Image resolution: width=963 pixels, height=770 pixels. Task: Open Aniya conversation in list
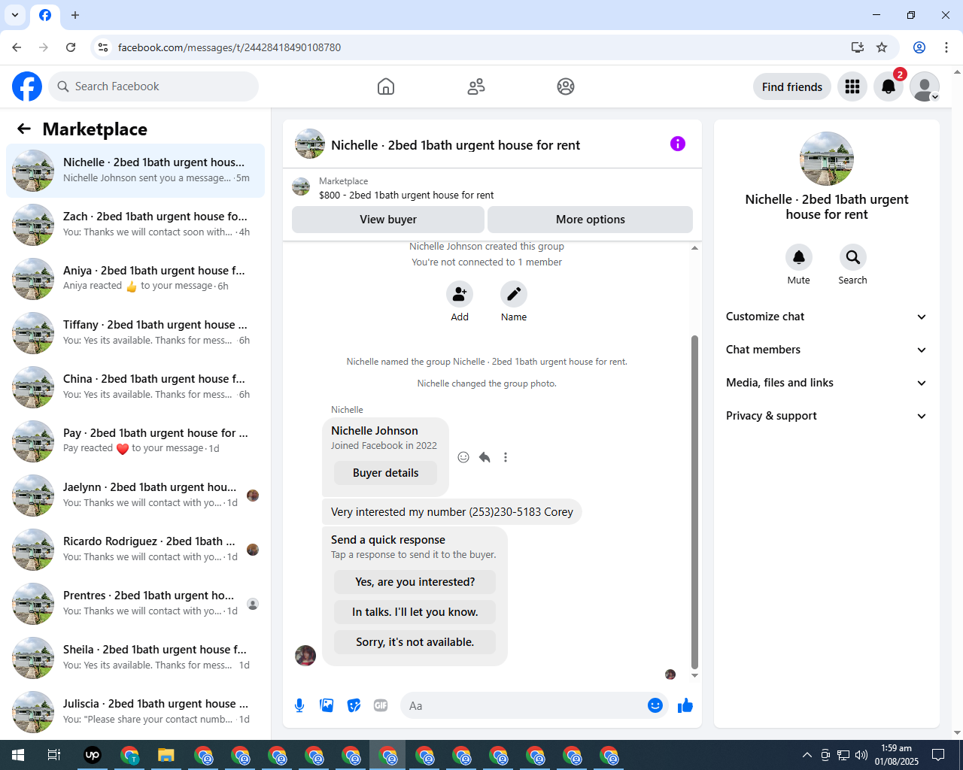(135, 279)
